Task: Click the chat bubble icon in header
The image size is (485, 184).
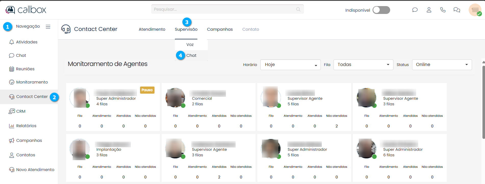Action: point(415,10)
